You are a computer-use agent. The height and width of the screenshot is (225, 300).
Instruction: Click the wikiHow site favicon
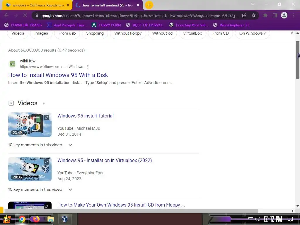tap(12, 64)
